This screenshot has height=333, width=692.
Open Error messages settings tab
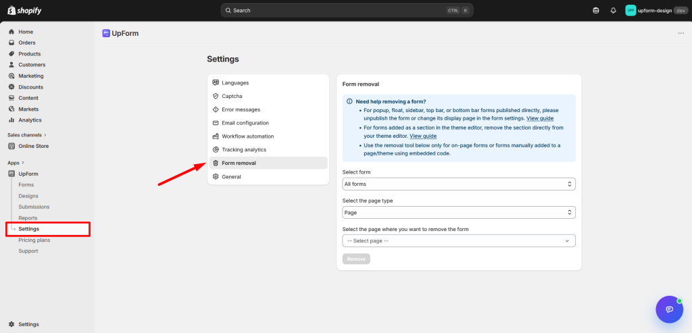coord(268,109)
